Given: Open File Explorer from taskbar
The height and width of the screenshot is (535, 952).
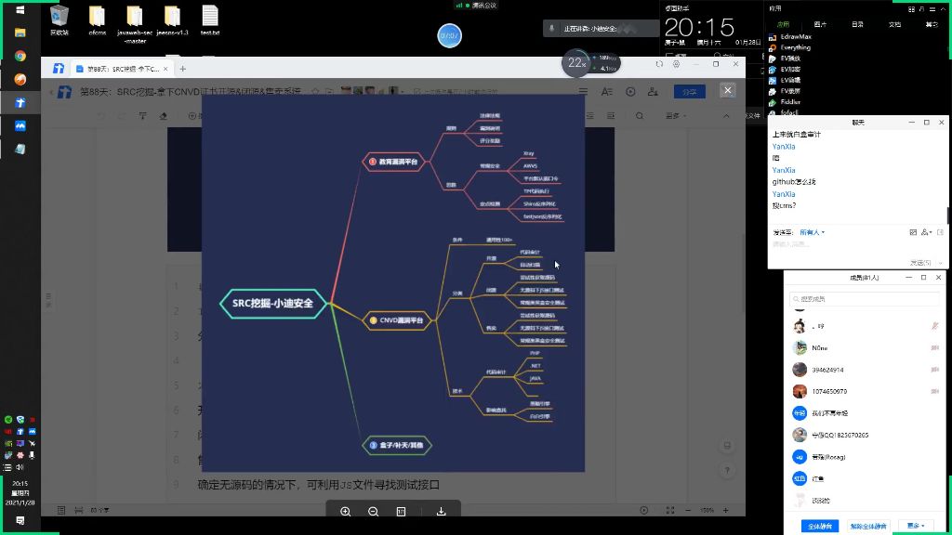Looking at the screenshot, I should (20, 33).
